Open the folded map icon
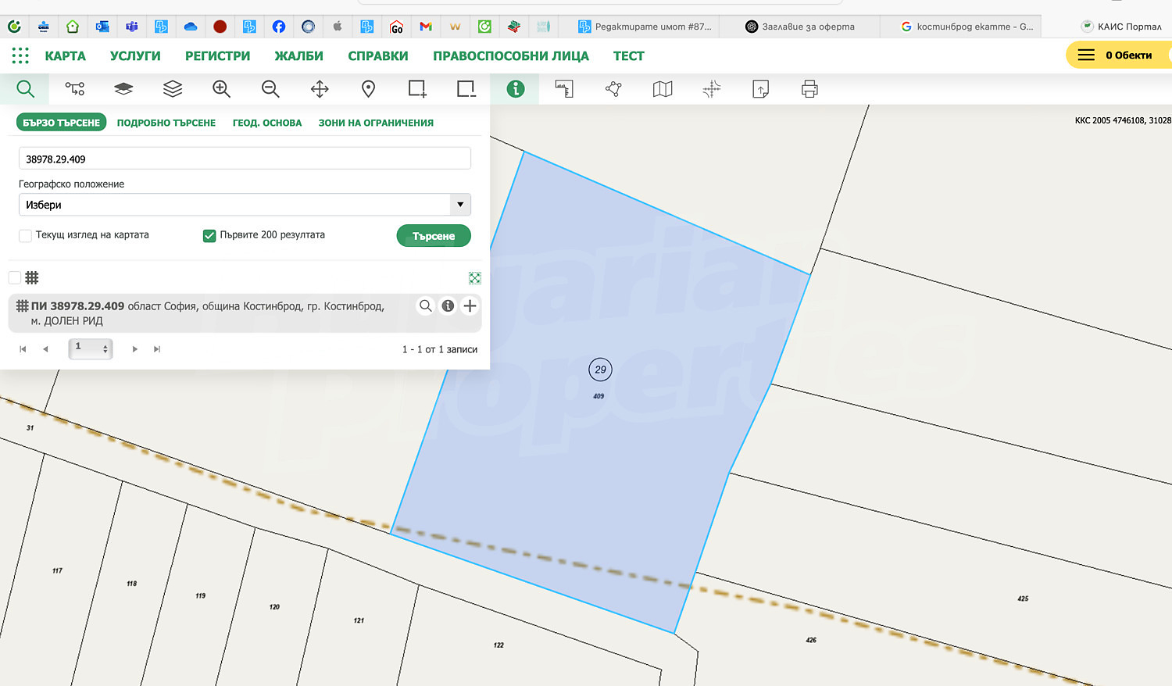The image size is (1172, 686). point(663,89)
